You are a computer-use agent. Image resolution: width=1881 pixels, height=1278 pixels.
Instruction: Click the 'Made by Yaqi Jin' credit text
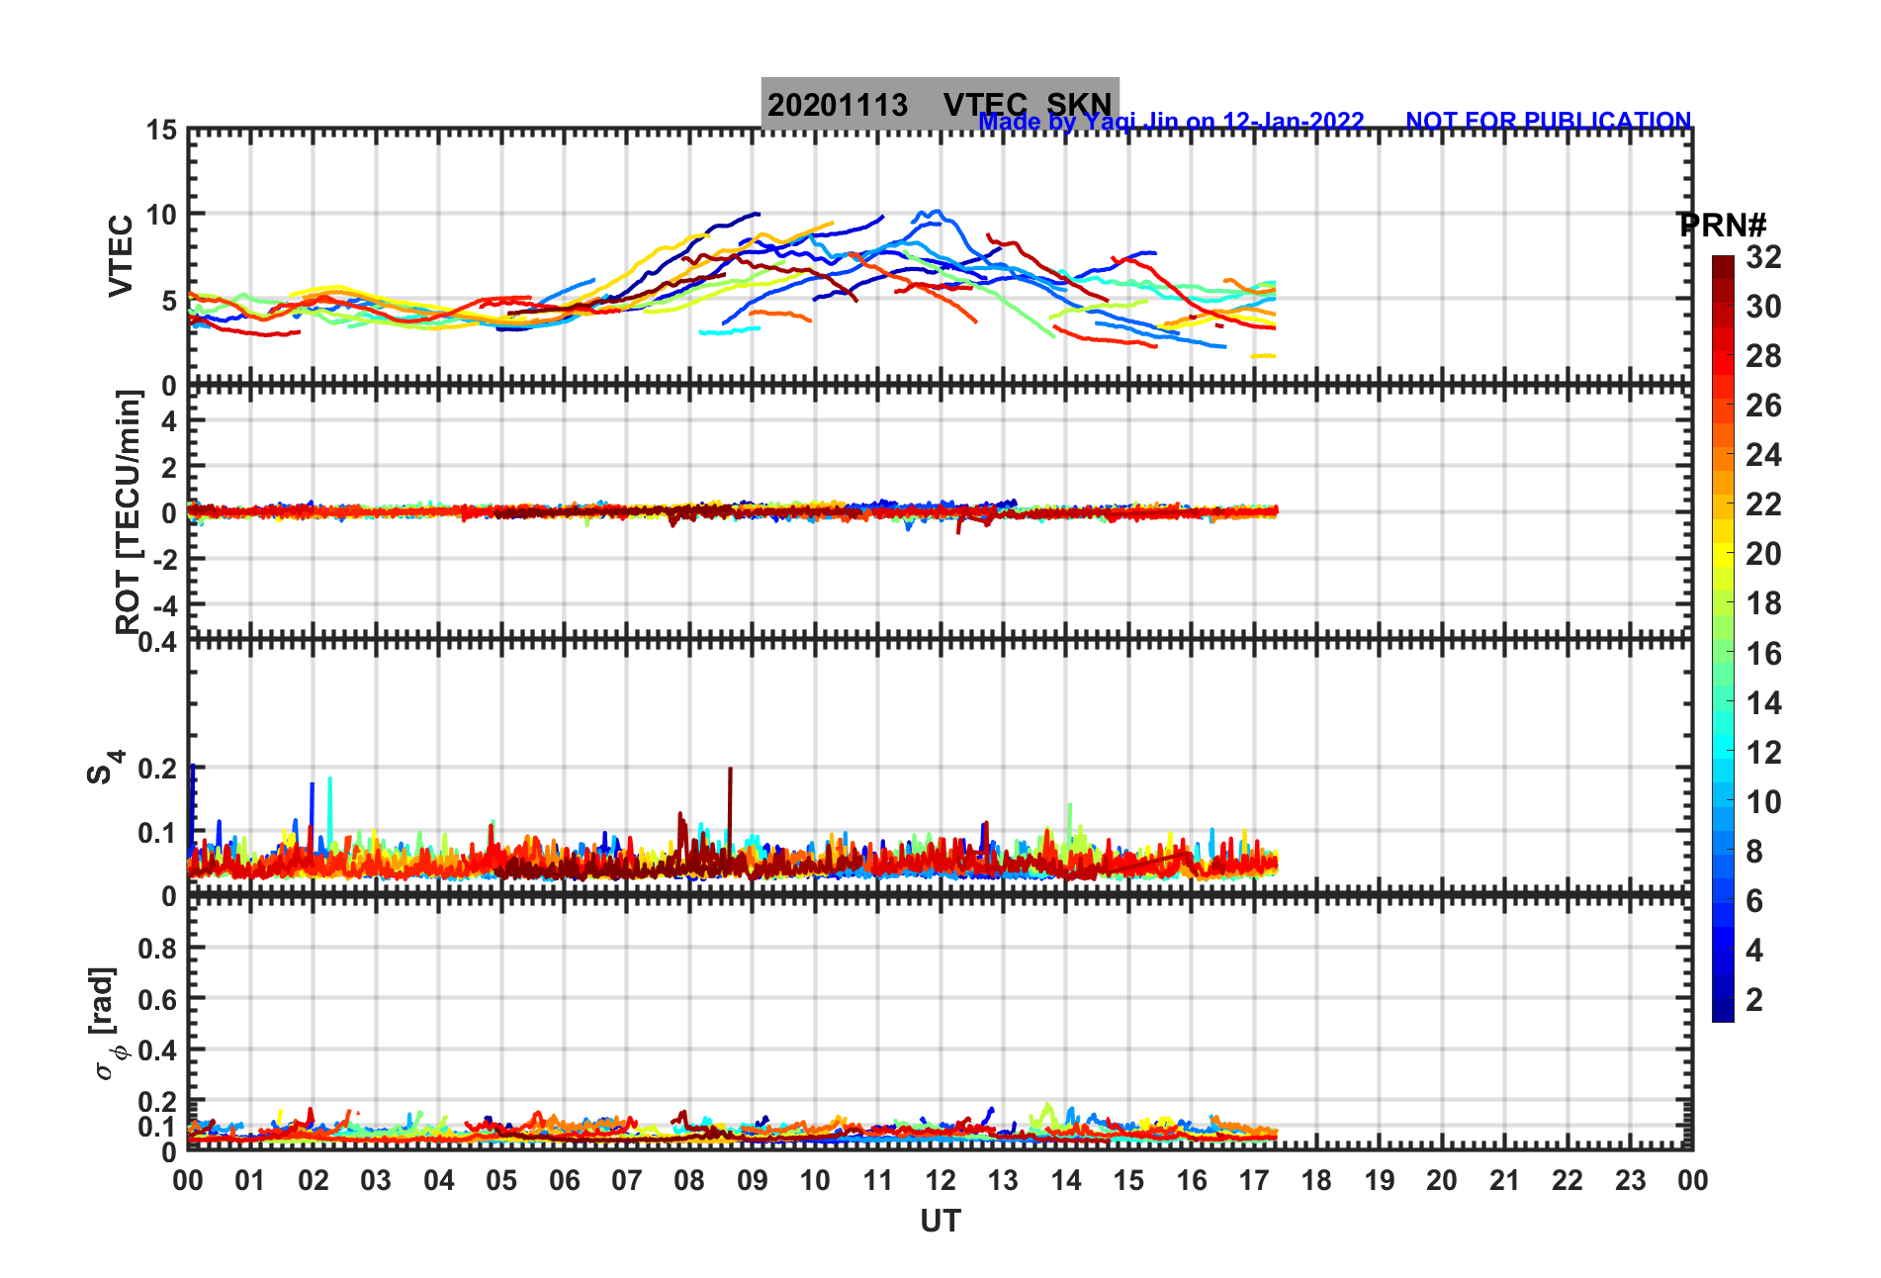[x=1171, y=122]
